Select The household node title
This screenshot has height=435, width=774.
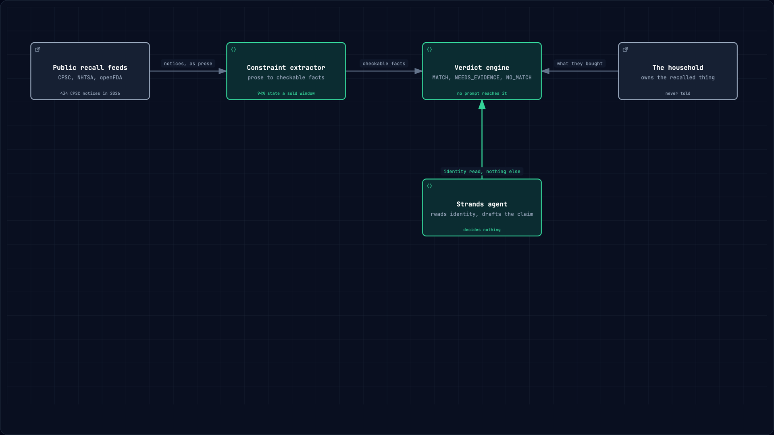(678, 68)
